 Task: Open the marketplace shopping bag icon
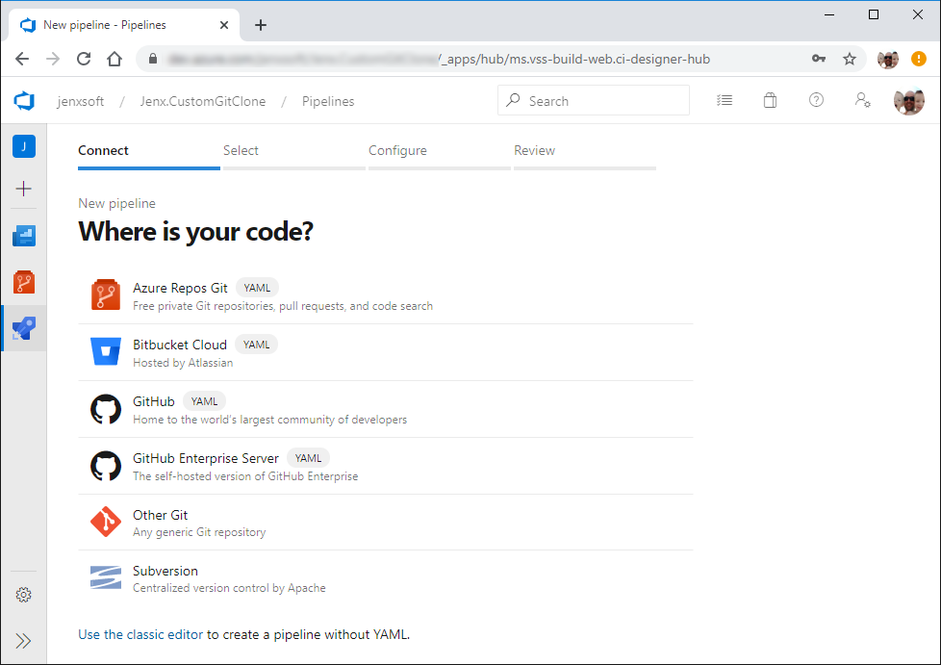pyautogui.click(x=770, y=100)
